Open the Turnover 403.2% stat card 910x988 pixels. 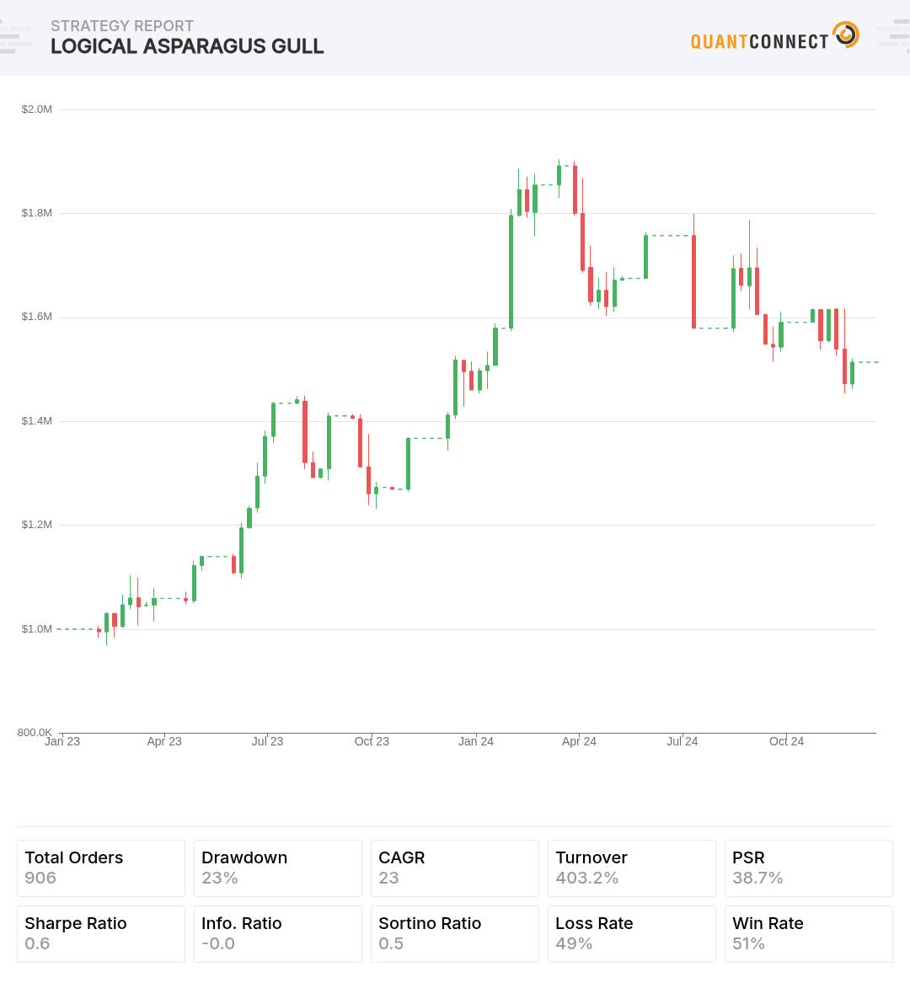(x=632, y=868)
